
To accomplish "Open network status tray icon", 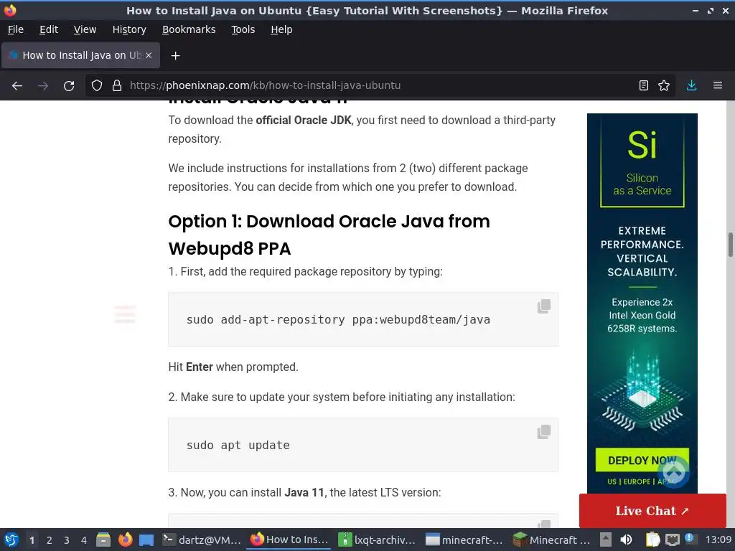I will click(672, 540).
